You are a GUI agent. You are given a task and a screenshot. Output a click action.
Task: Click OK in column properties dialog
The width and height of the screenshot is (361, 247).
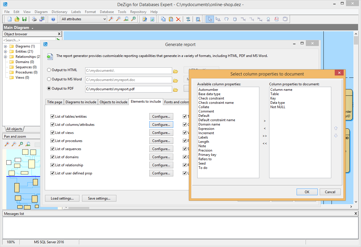point(307,192)
